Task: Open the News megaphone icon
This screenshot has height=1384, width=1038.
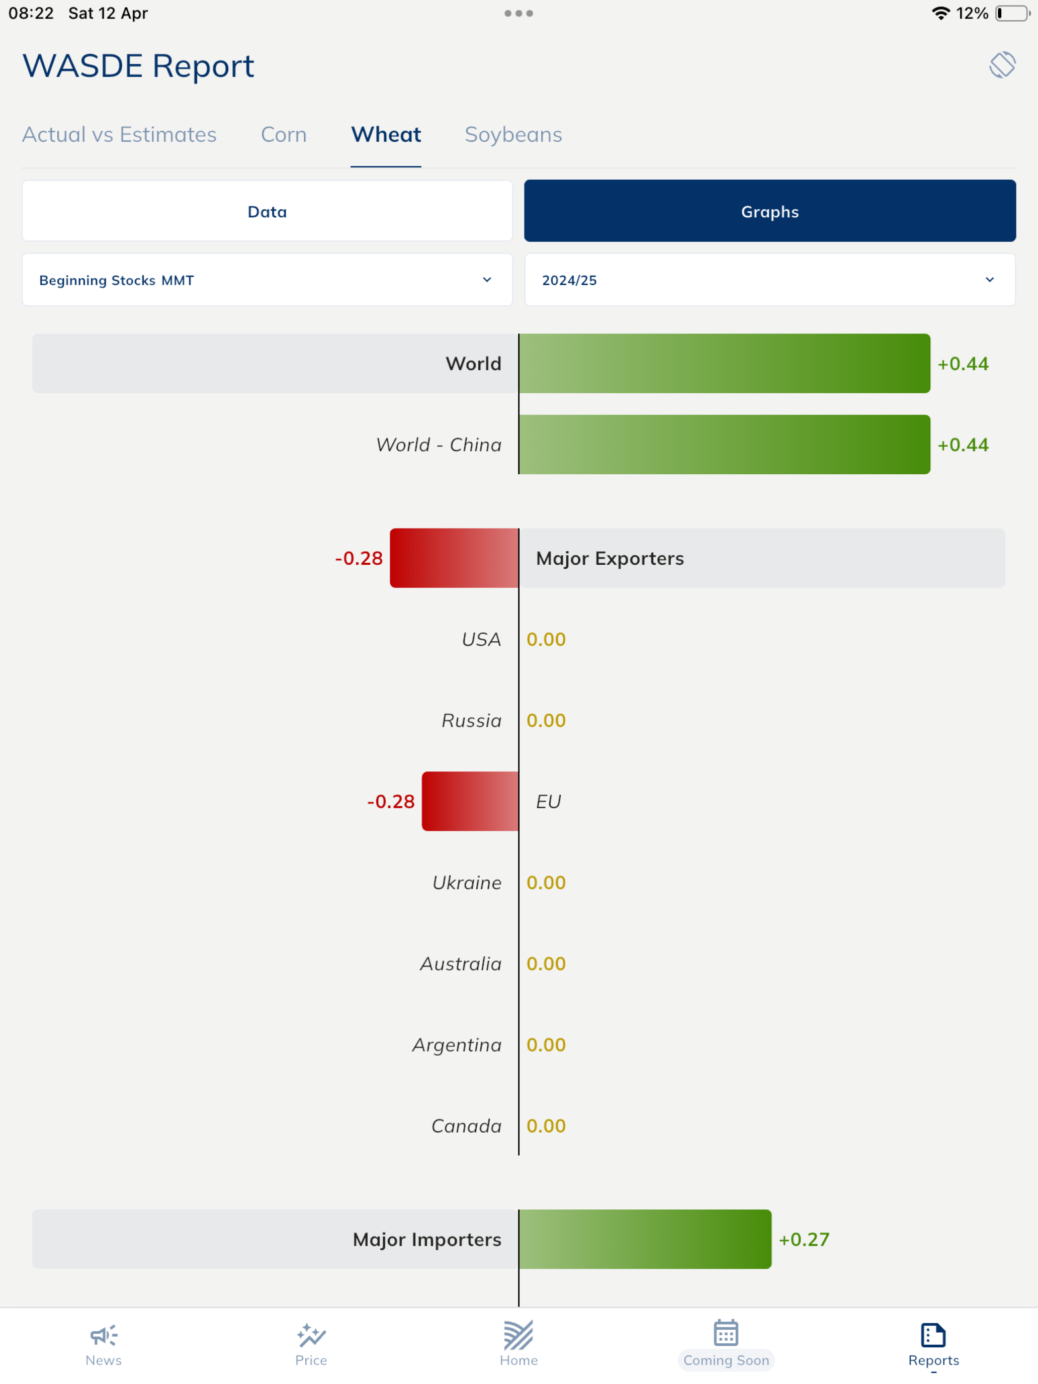Action: pyautogui.click(x=104, y=1335)
